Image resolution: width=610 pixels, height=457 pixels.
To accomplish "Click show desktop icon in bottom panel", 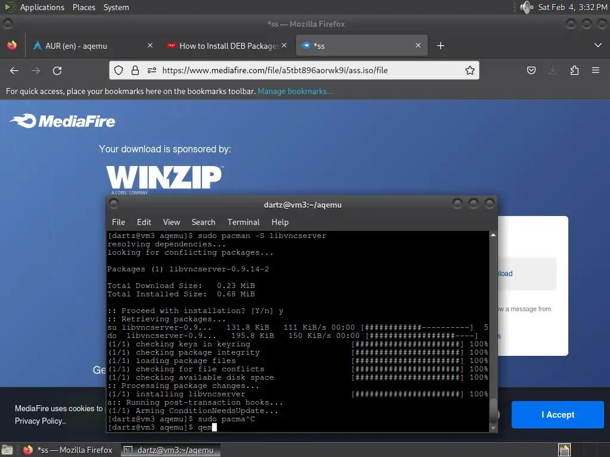I will tap(7, 450).
